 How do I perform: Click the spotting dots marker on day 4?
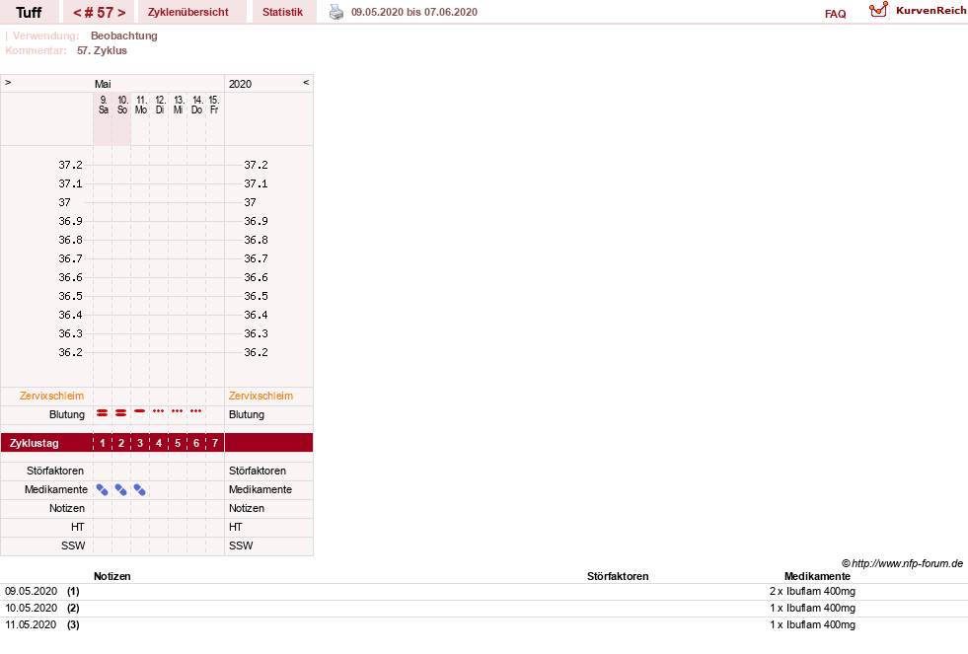(x=159, y=411)
